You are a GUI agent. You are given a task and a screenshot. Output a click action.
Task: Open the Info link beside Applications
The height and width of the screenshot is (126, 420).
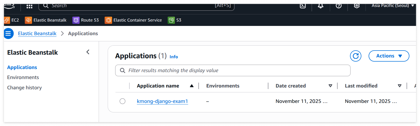(174, 57)
